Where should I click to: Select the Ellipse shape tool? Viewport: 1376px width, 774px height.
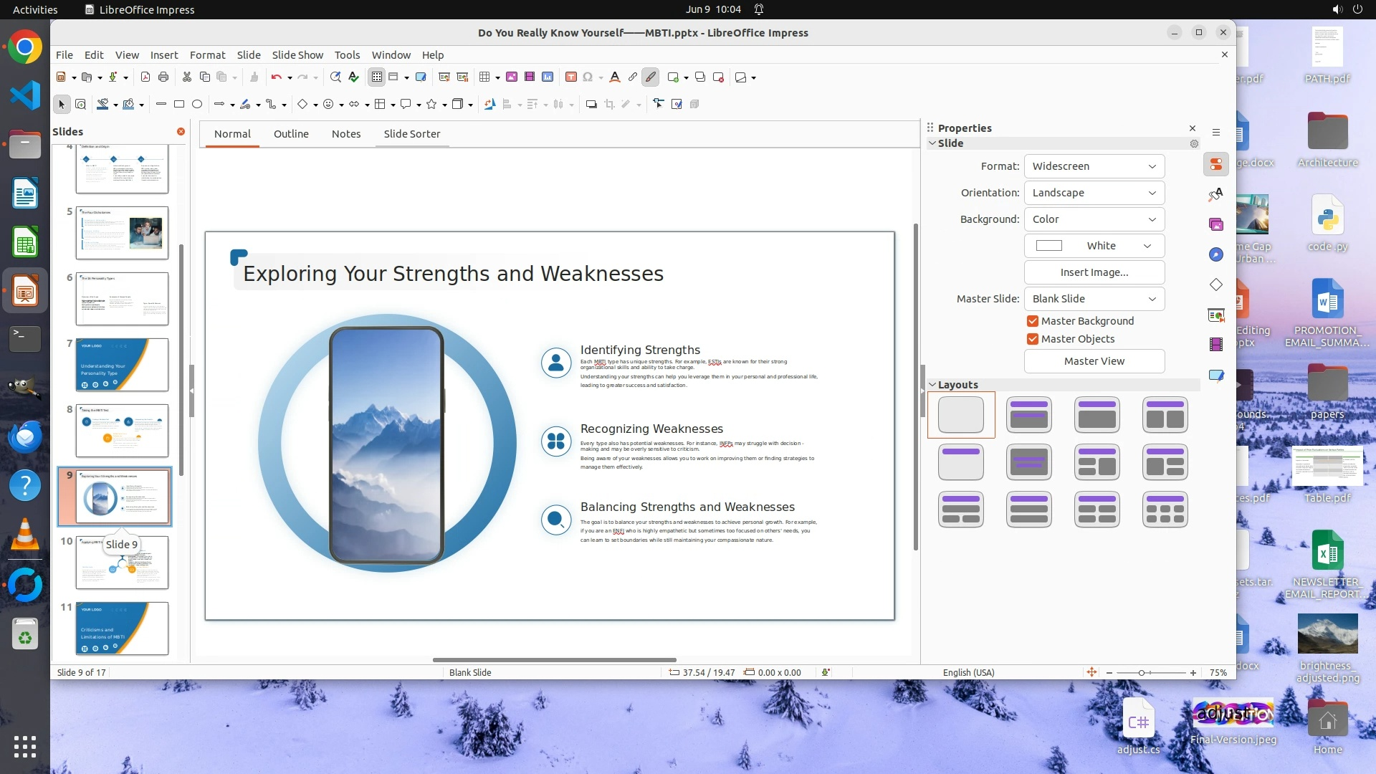pos(197,105)
